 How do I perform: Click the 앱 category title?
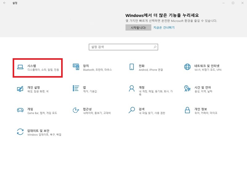click(84, 87)
